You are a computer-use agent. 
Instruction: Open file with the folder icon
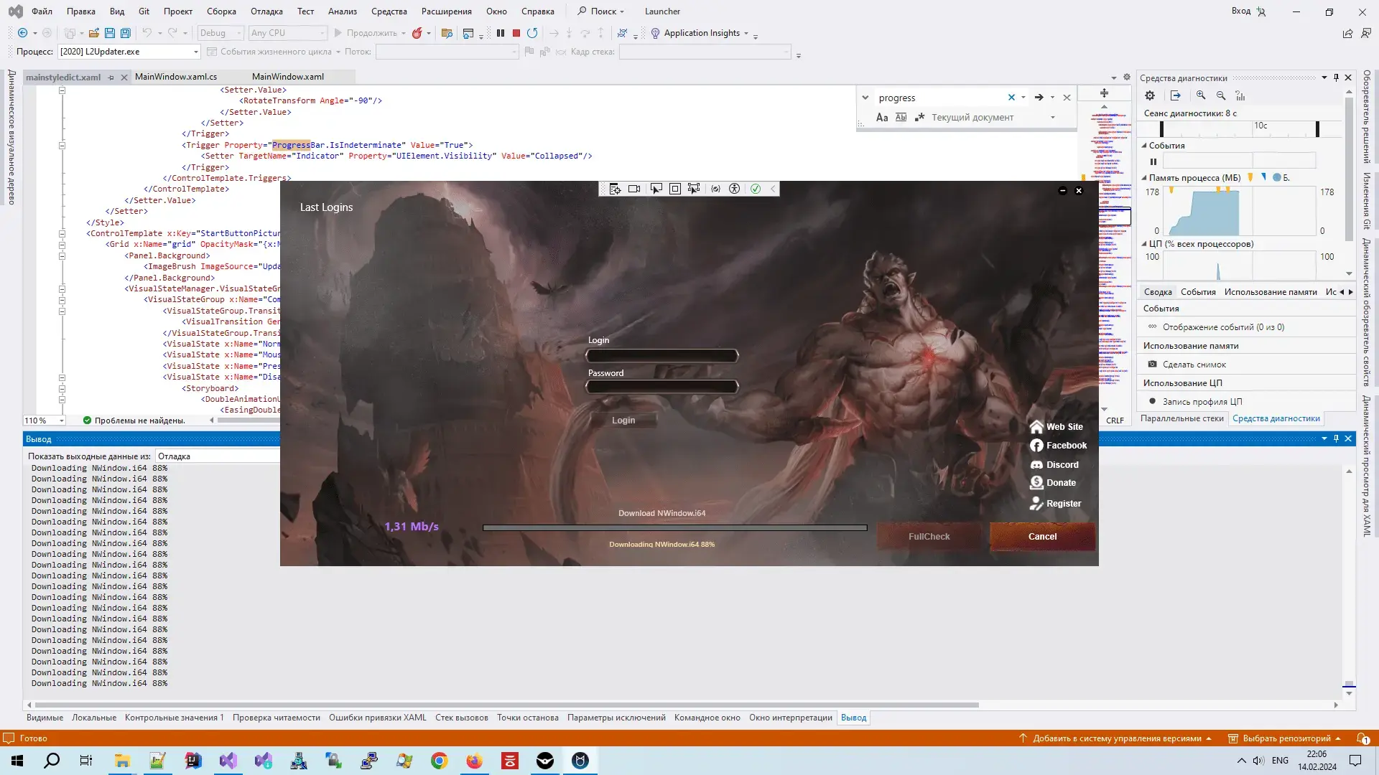[x=94, y=33]
